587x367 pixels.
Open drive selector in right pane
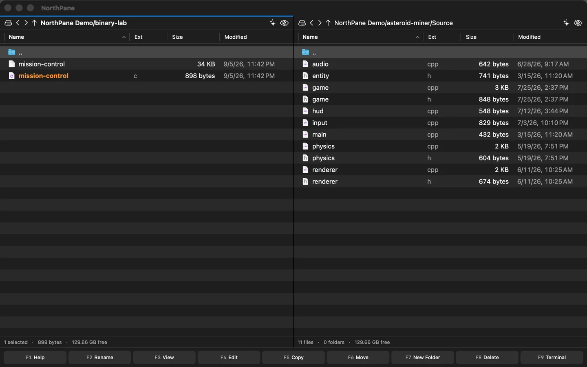pyautogui.click(x=302, y=23)
